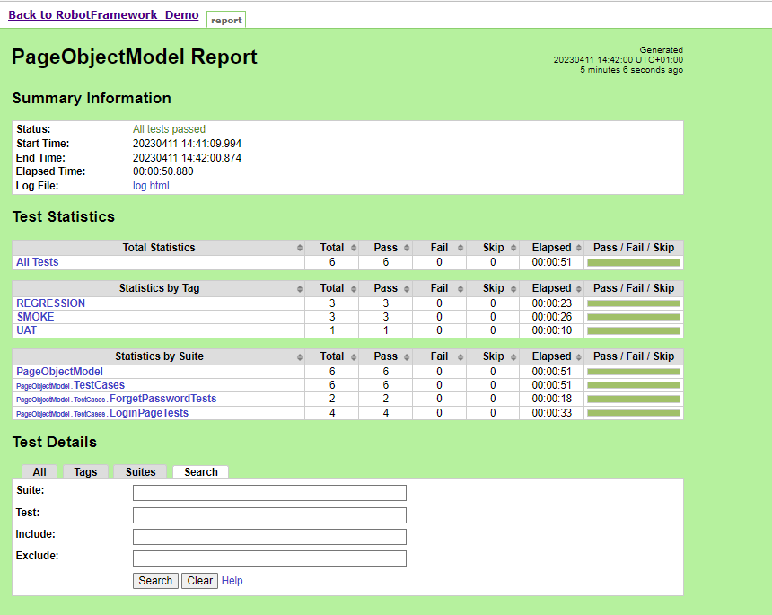Click sort icon next to Statistics by Tag header
This screenshot has width=772, height=615.
pos(300,289)
